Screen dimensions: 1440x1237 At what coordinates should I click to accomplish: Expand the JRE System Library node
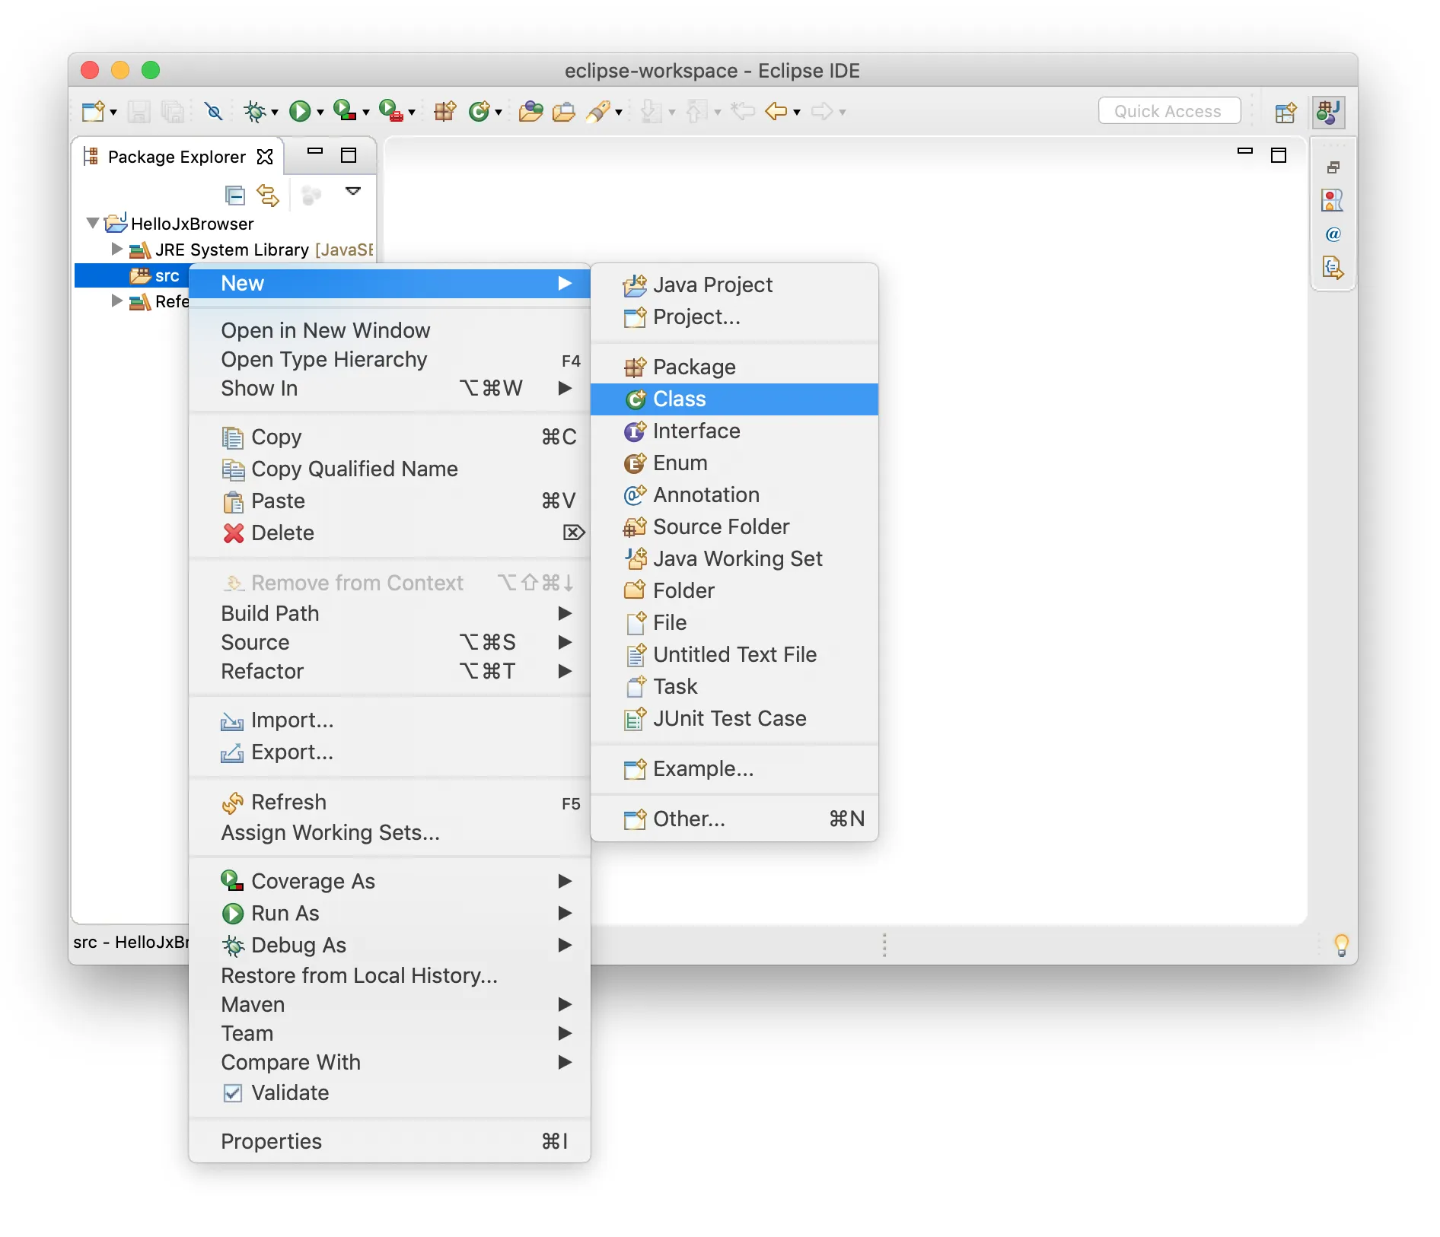(116, 249)
